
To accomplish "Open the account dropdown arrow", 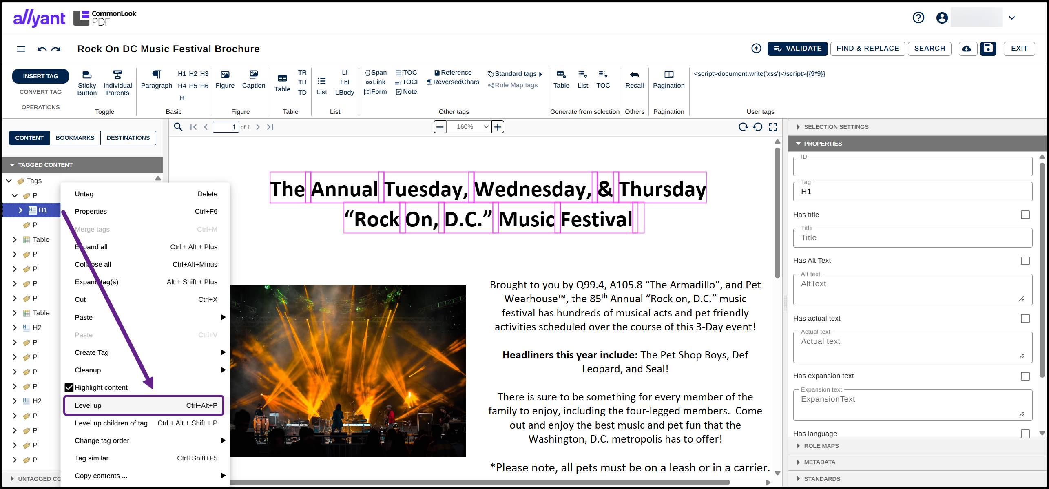I will click(1012, 18).
